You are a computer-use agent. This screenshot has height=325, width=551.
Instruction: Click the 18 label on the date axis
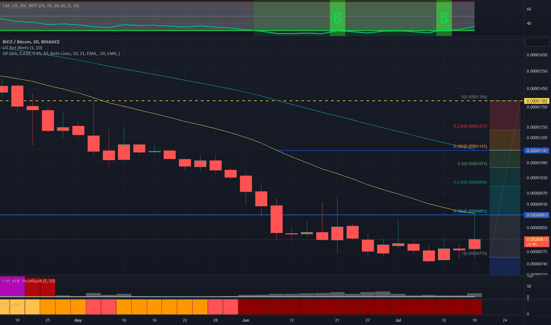tap(474, 320)
